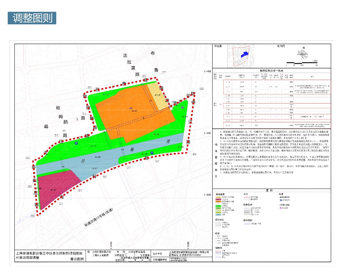Click the north arrow compass rose
343x276 pixels.
point(303,54)
